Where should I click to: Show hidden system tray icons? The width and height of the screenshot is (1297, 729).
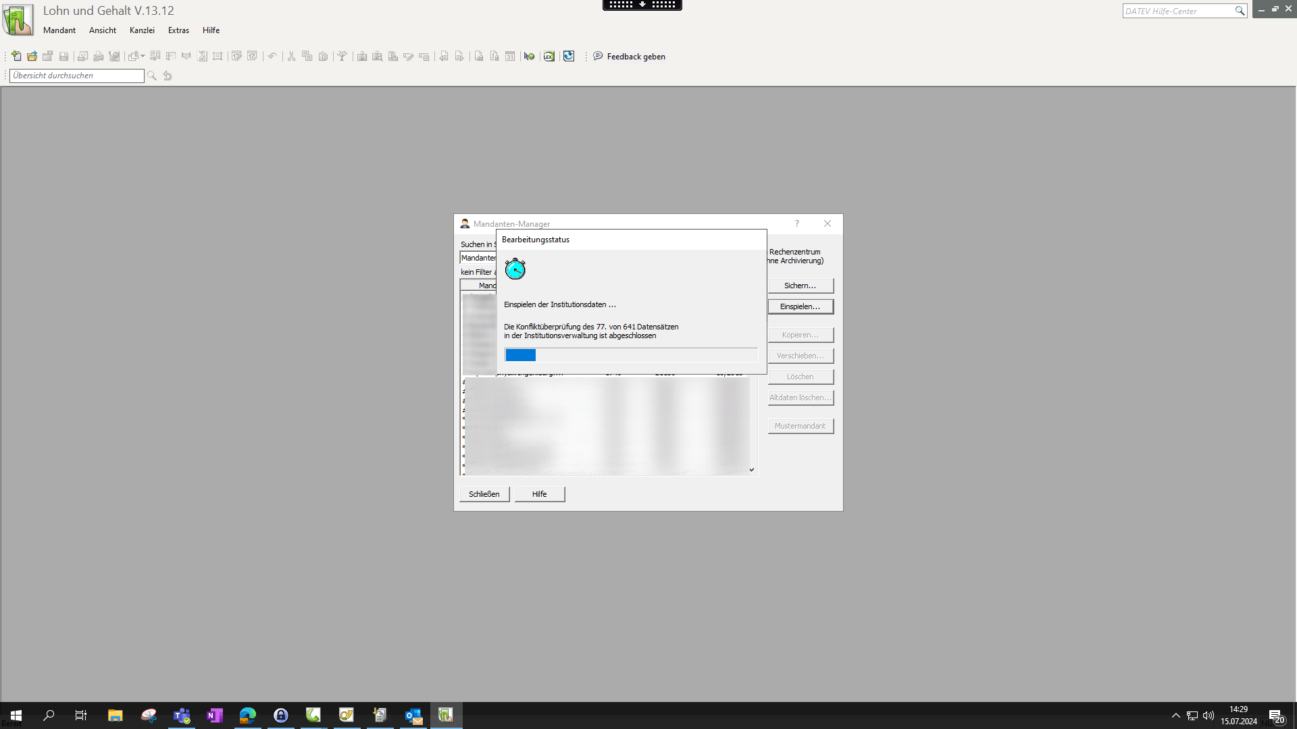[x=1175, y=715]
